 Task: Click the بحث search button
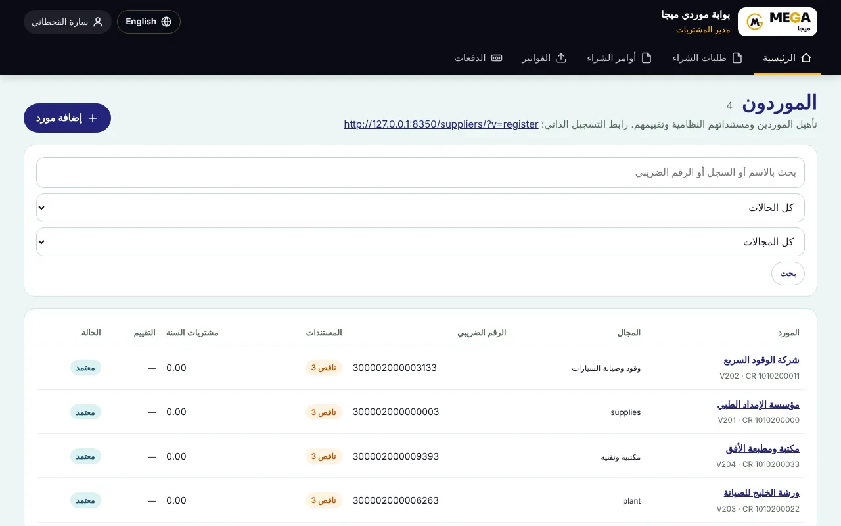(x=788, y=274)
